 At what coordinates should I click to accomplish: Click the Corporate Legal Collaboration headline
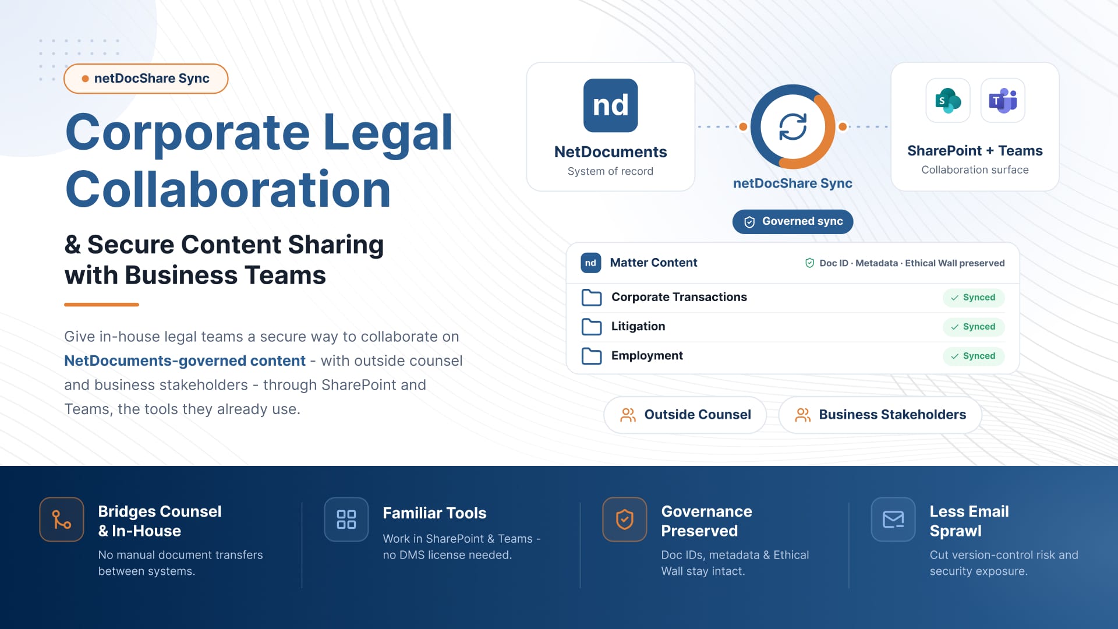click(259, 161)
